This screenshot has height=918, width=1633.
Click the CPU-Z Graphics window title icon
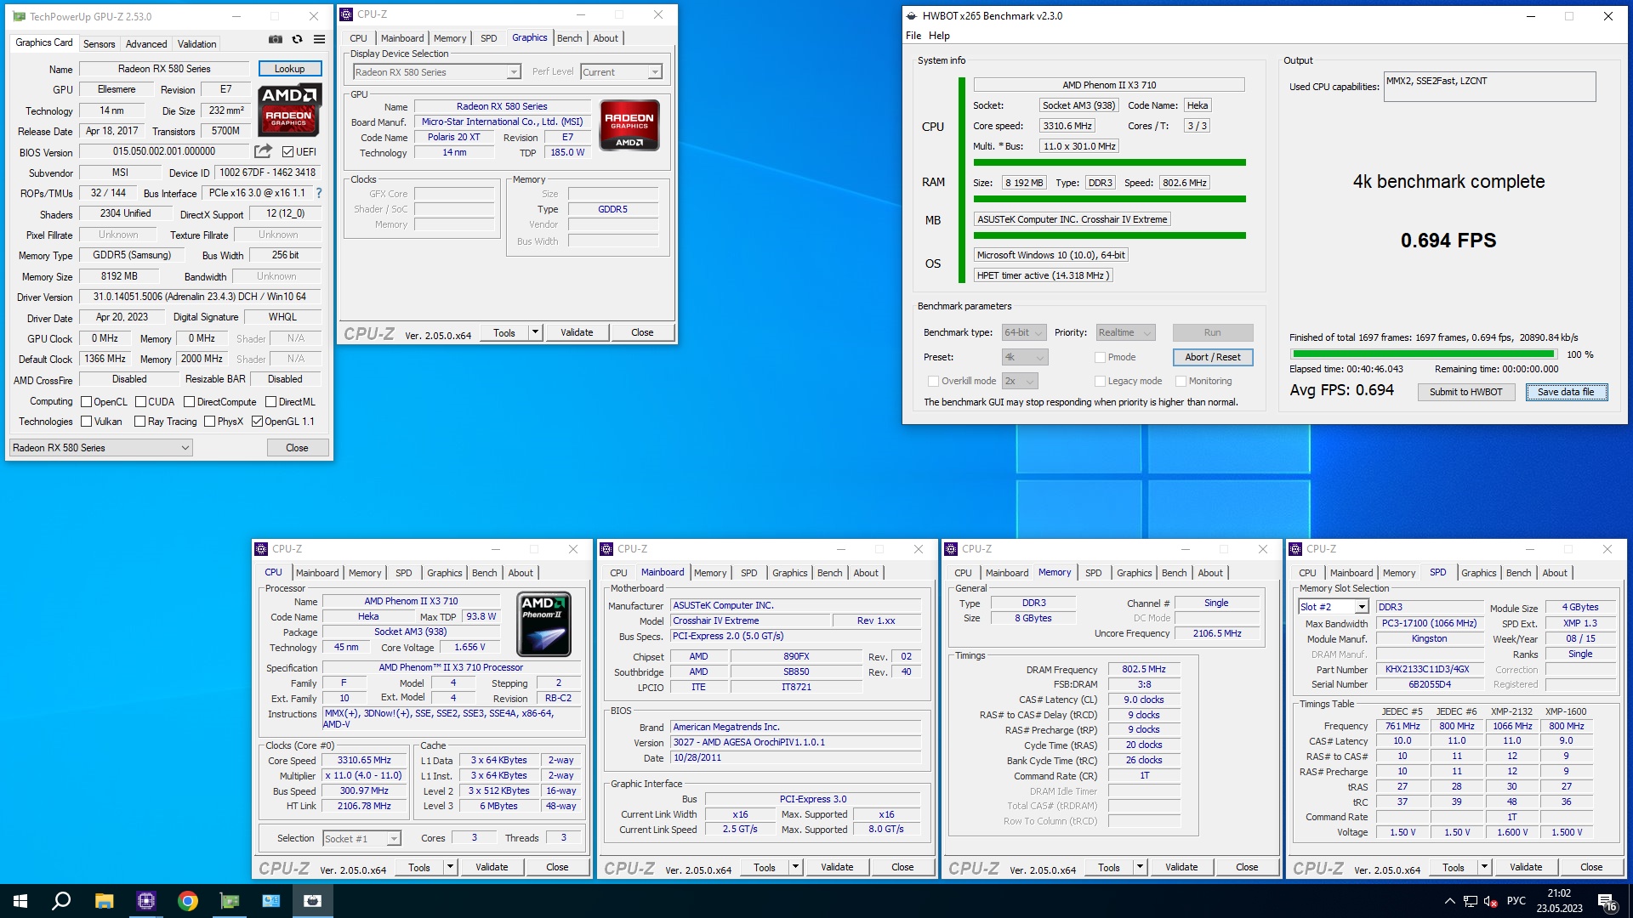[x=346, y=14]
